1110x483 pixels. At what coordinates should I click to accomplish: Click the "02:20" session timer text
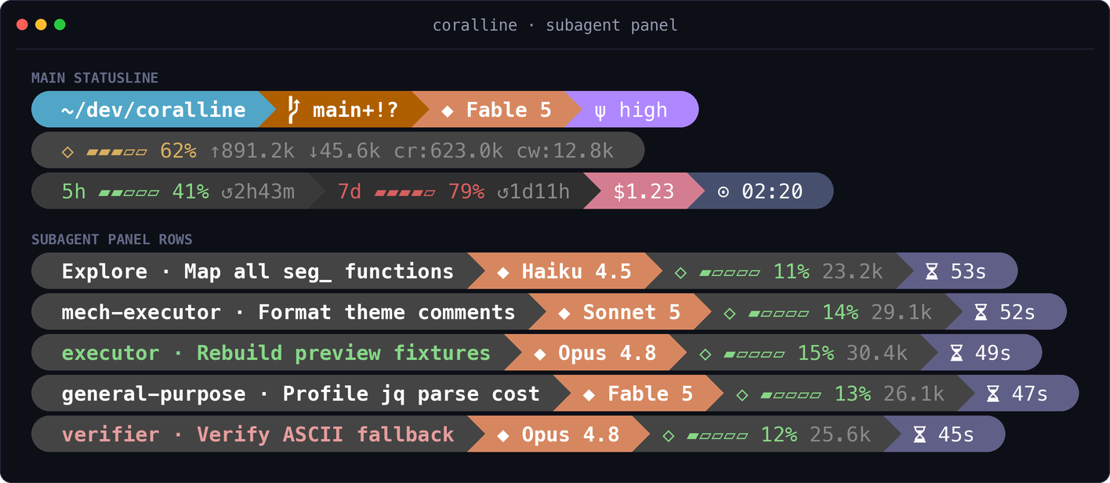[x=772, y=191]
